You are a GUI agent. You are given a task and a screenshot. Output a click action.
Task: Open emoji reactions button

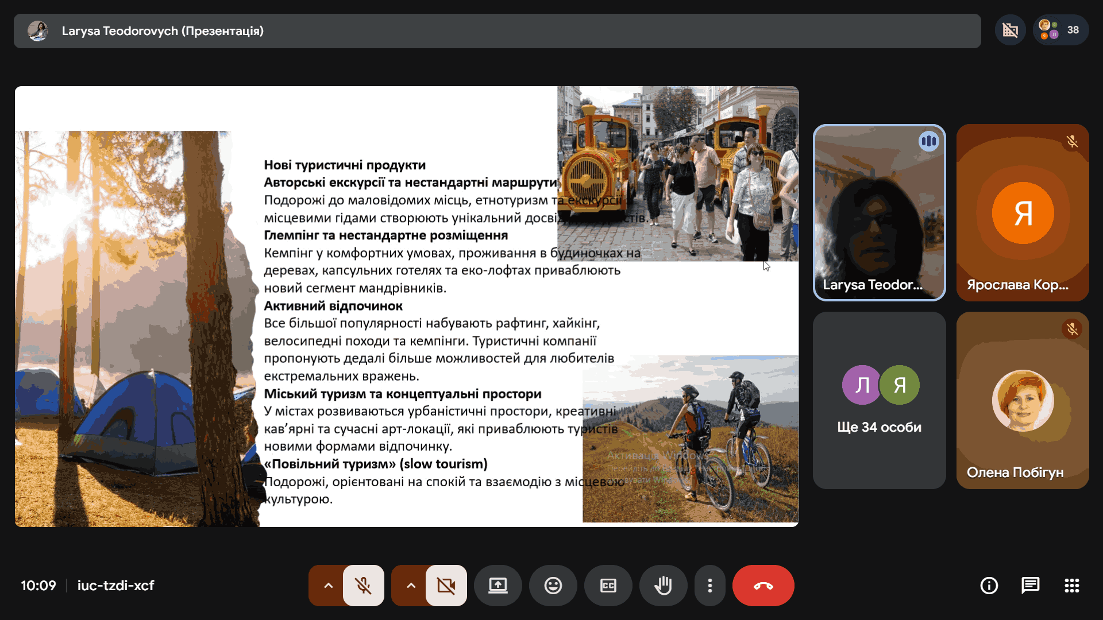point(553,586)
